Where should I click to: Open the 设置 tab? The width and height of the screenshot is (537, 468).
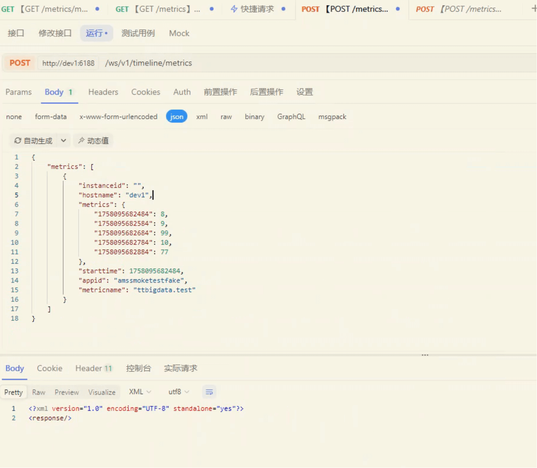tap(305, 92)
